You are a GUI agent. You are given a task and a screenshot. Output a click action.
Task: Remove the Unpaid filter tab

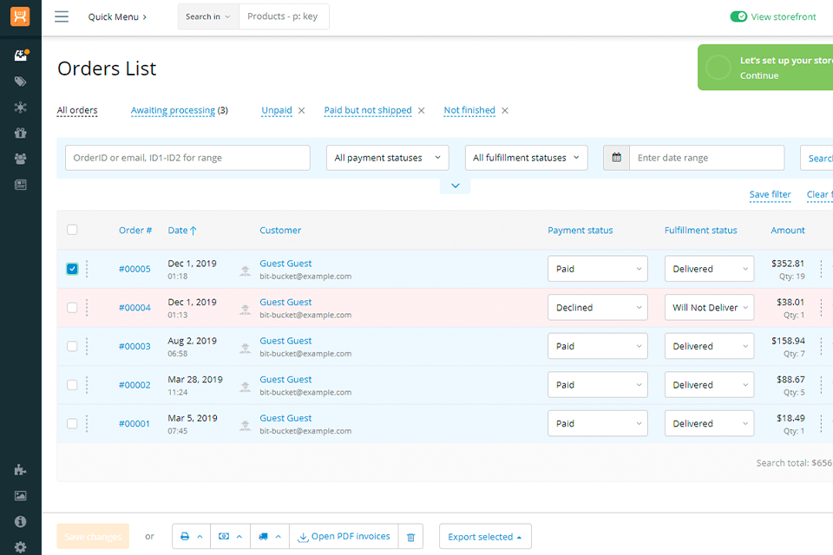[x=301, y=110]
